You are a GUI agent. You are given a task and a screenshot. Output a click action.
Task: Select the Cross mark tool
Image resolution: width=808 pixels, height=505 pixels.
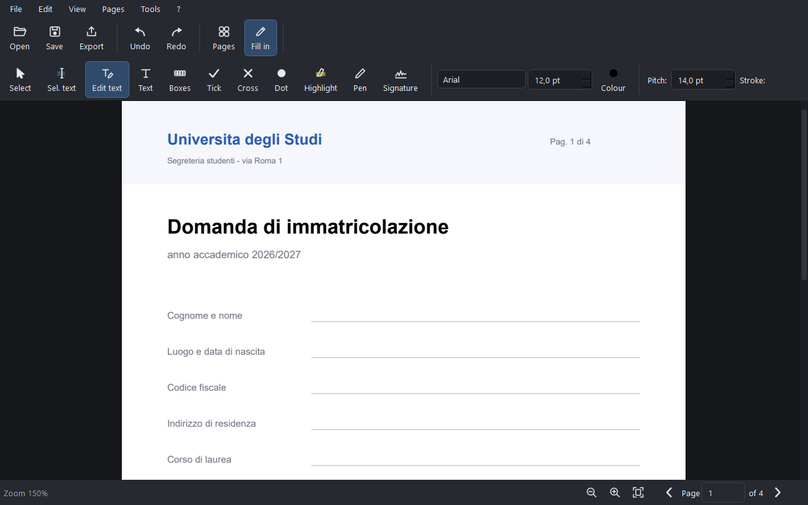247,80
